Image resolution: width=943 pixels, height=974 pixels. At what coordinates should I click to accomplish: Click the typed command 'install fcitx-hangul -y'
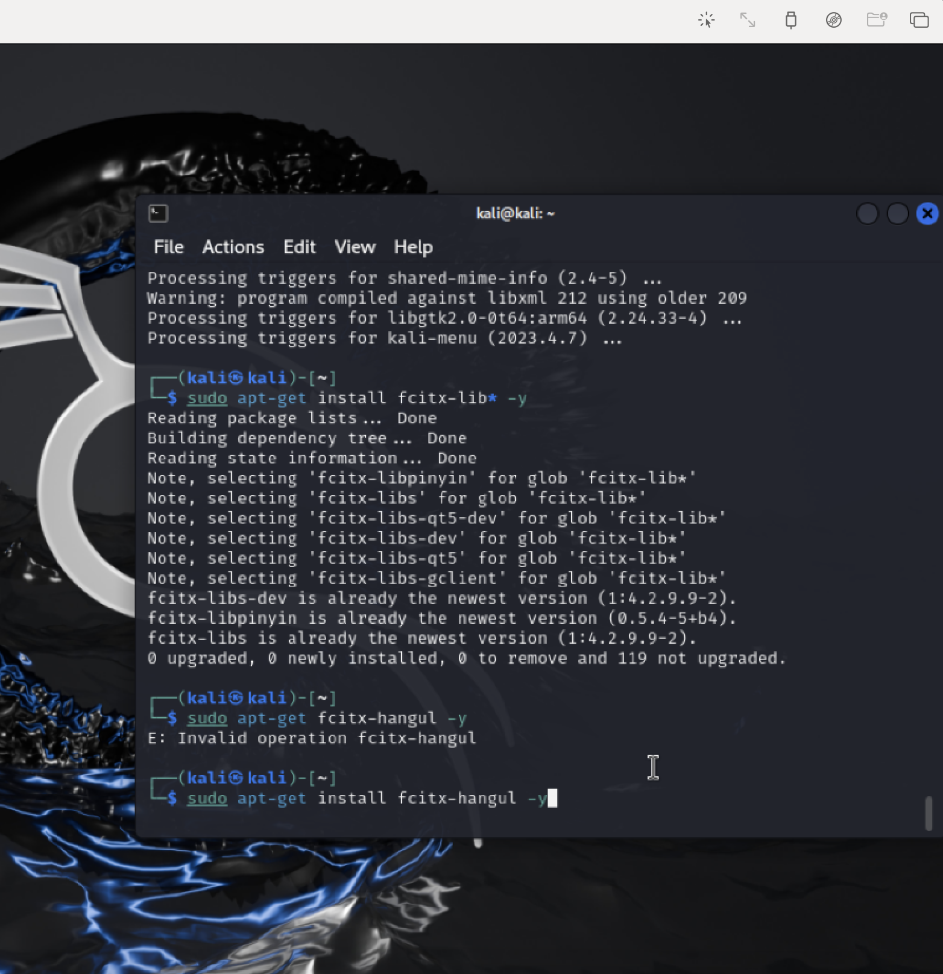[432, 798]
